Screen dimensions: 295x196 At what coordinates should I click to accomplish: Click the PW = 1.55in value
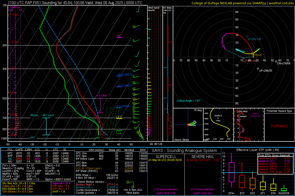tap(9, 165)
